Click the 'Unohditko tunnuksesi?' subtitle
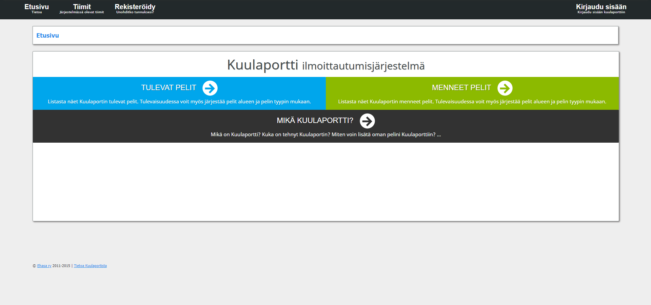Image resolution: width=651 pixels, height=305 pixels. [135, 12]
